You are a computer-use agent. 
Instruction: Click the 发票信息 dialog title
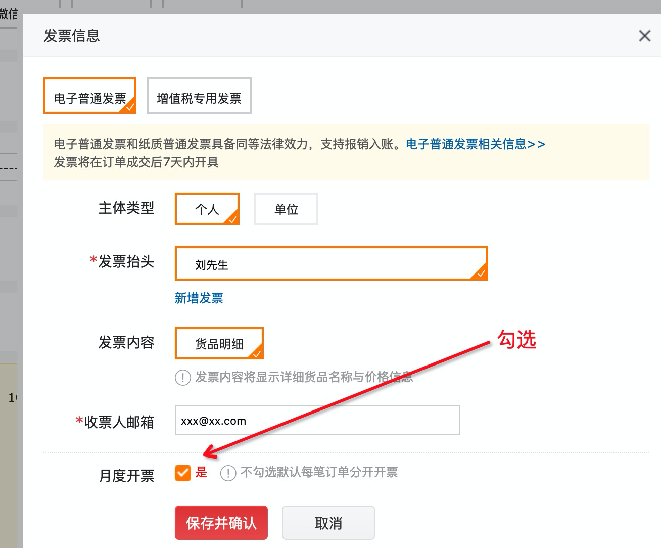pos(72,36)
